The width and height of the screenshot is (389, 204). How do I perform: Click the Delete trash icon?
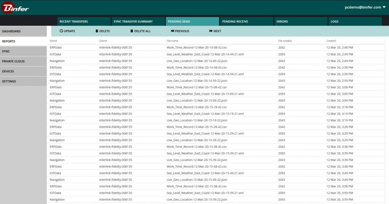click(96, 31)
